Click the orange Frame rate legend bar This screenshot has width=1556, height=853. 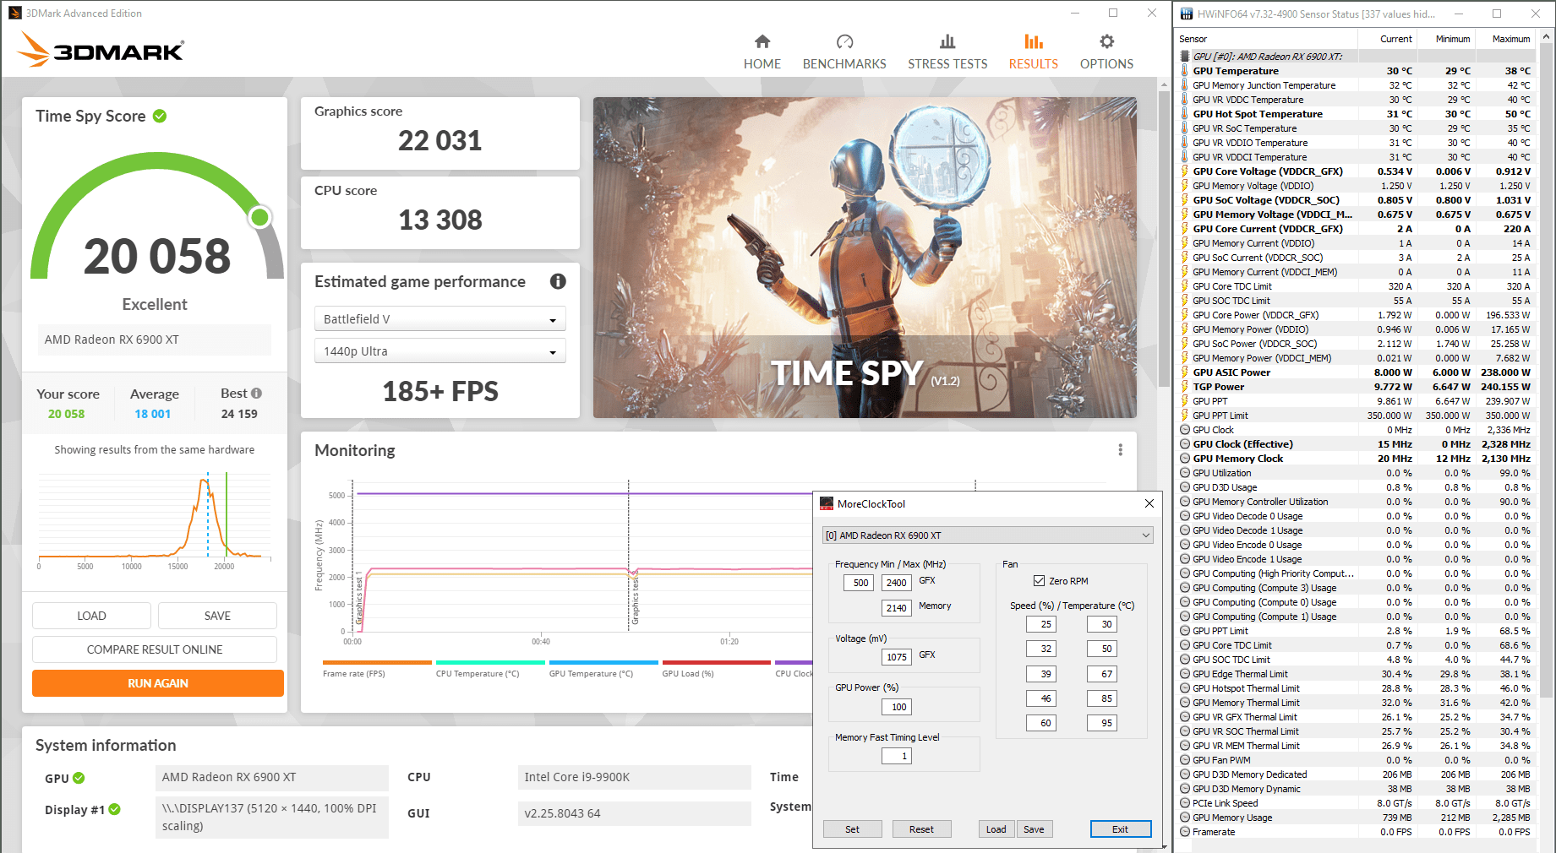coord(377,663)
